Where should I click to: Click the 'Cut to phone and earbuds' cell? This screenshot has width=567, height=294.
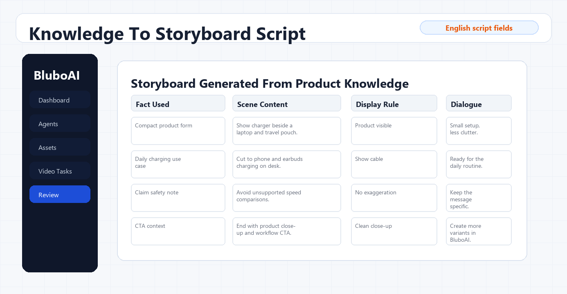[286, 165]
